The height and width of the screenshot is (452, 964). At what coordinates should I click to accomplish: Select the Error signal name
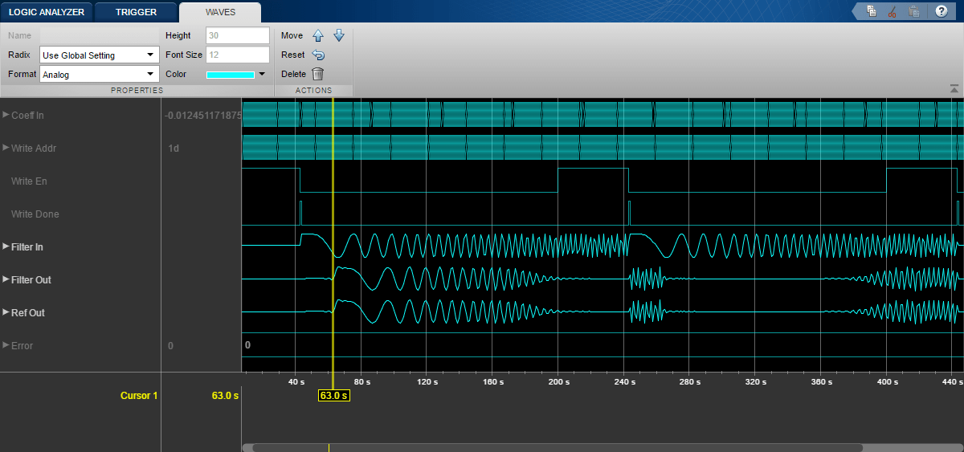(x=22, y=345)
